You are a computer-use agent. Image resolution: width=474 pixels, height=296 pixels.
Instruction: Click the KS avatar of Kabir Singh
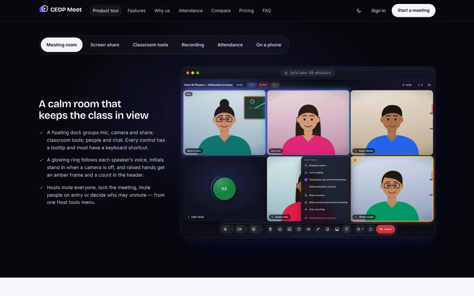(224, 189)
